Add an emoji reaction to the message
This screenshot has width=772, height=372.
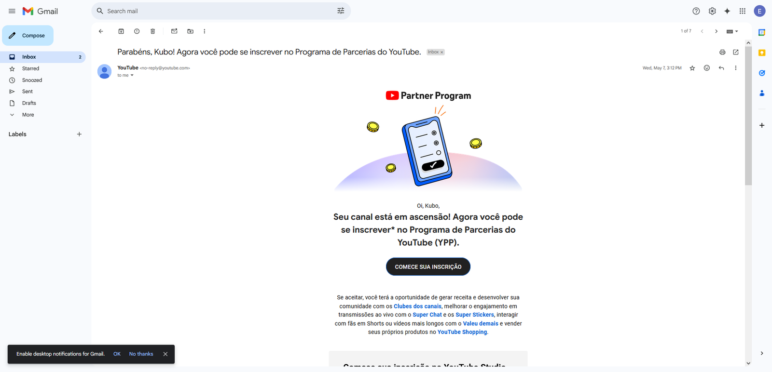pos(707,68)
